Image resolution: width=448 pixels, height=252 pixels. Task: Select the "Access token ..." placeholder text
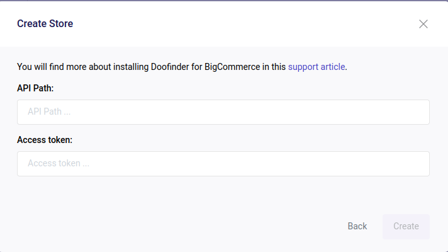(59, 163)
